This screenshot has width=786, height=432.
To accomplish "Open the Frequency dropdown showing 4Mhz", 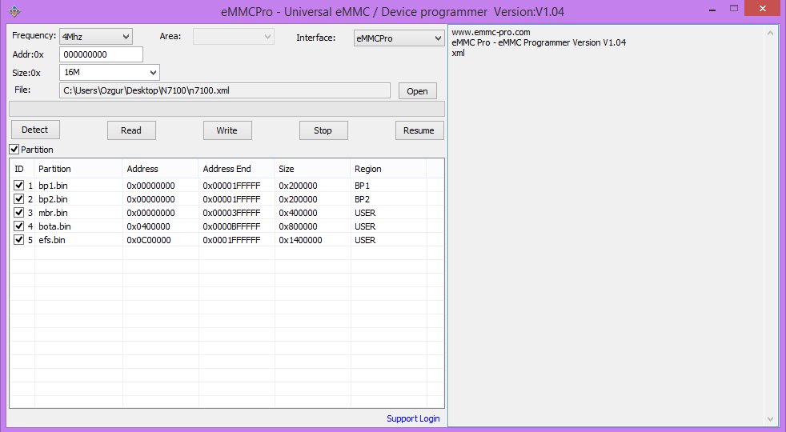I will (96, 37).
